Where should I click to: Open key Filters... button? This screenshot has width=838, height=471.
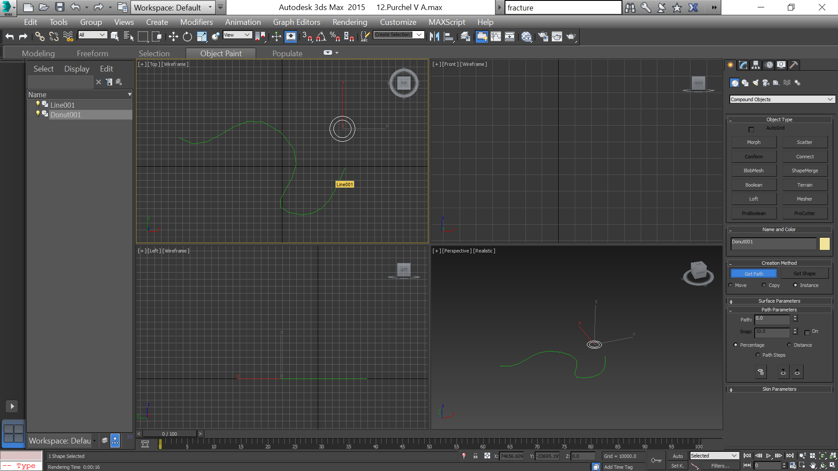coord(720,466)
